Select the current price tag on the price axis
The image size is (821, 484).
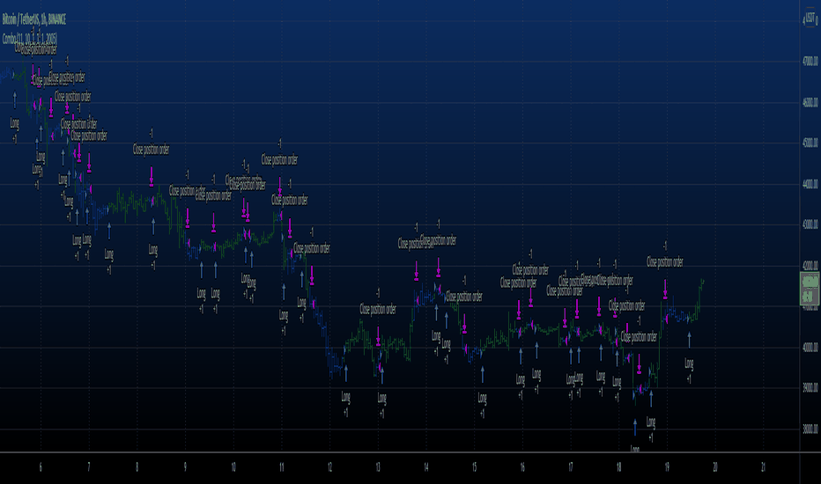click(x=810, y=289)
